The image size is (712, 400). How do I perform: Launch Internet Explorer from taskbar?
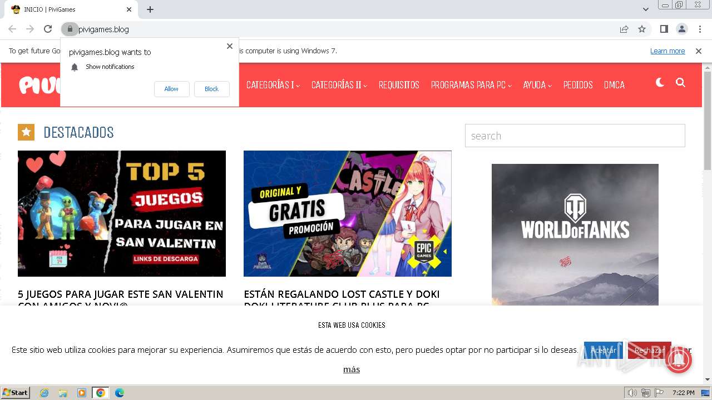(44, 393)
